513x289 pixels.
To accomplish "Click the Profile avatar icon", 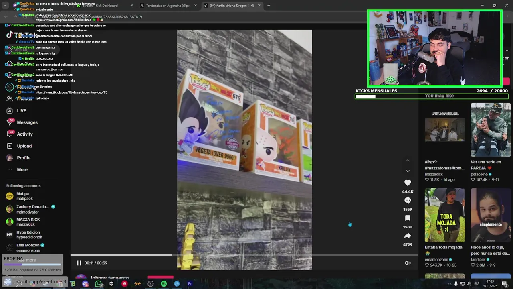I will pyautogui.click(x=10, y=158).
